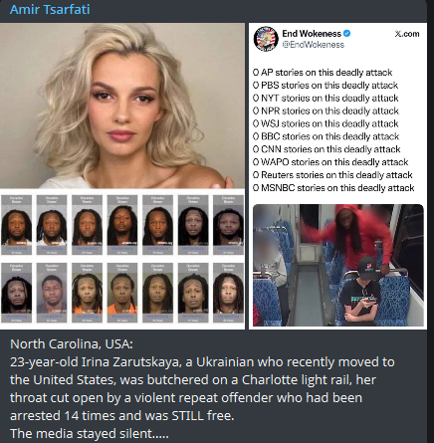Click the blue verified badge icon
This screenshot has height=443, width=434.
click(346, 34)
